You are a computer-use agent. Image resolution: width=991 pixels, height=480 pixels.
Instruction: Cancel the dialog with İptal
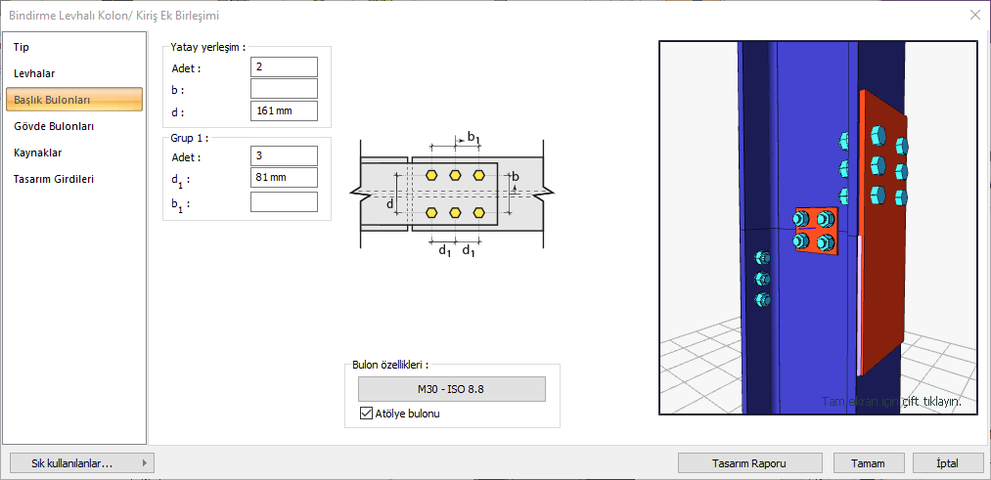(x=947, y=462)
